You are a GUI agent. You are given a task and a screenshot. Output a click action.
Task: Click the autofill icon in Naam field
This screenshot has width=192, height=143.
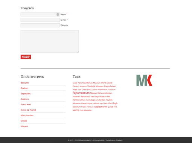point(58,14)
